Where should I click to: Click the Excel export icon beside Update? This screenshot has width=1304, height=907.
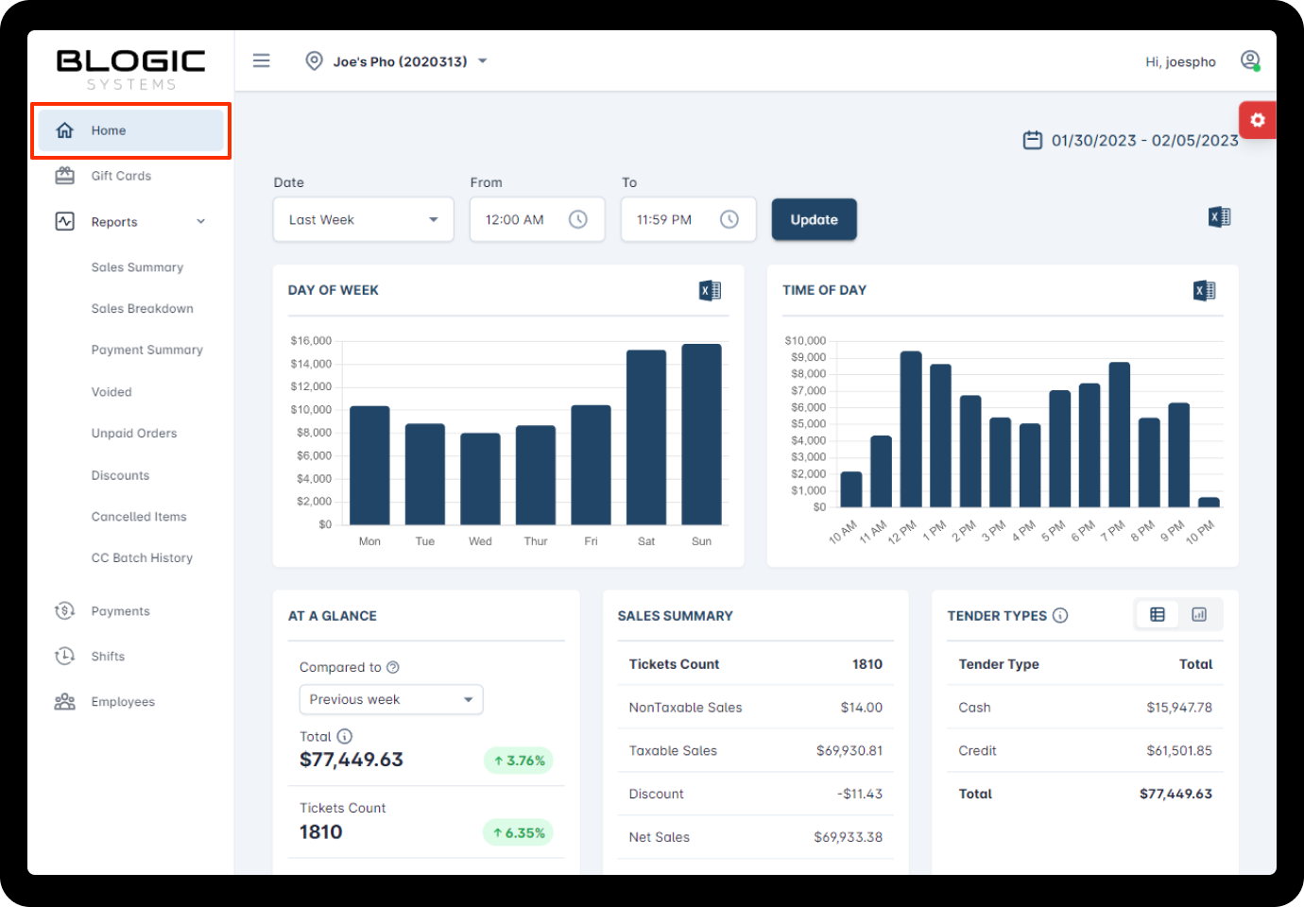click(x=1219, y=217)
